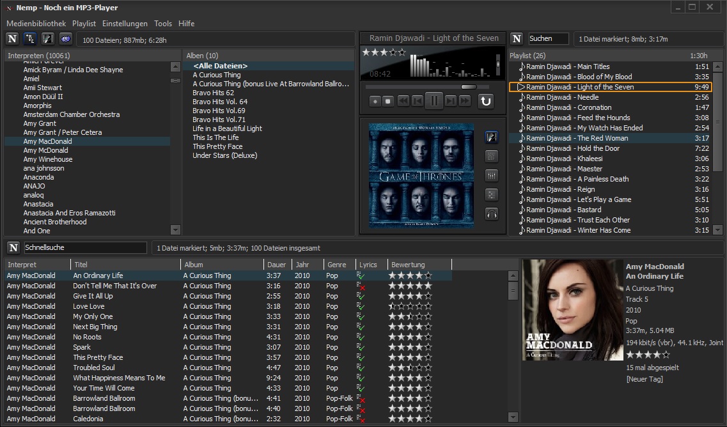Click the Amy MacDonald album cover thumbnail
727x427 pixels.
pos(573,309)
